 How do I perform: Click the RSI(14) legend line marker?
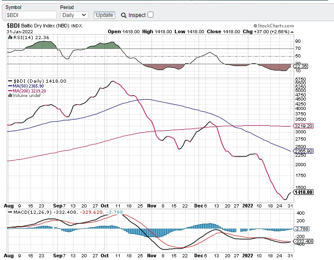(x=9, y=38)
